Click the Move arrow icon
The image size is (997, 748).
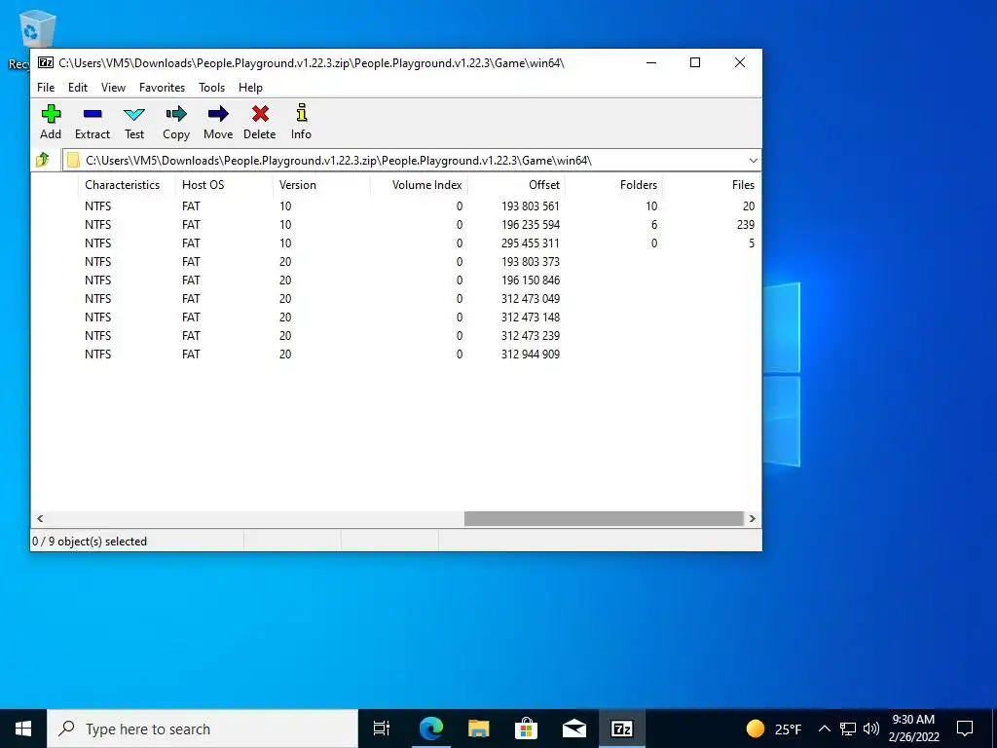(218, 115)
